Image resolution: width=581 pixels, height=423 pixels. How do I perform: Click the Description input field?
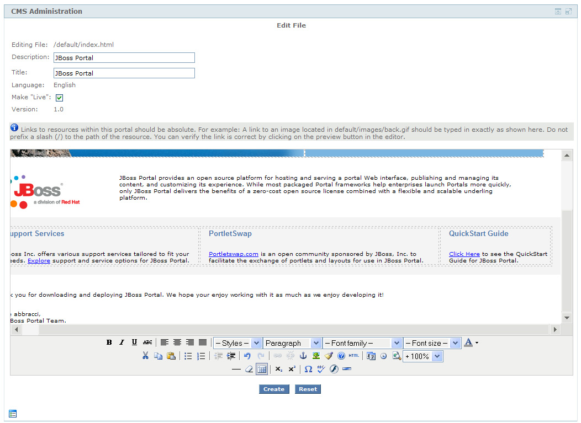click(124, 58)
